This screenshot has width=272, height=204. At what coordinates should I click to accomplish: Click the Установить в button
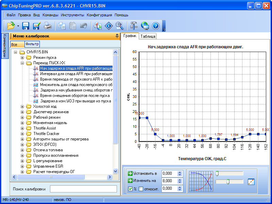tap(143, 173)
